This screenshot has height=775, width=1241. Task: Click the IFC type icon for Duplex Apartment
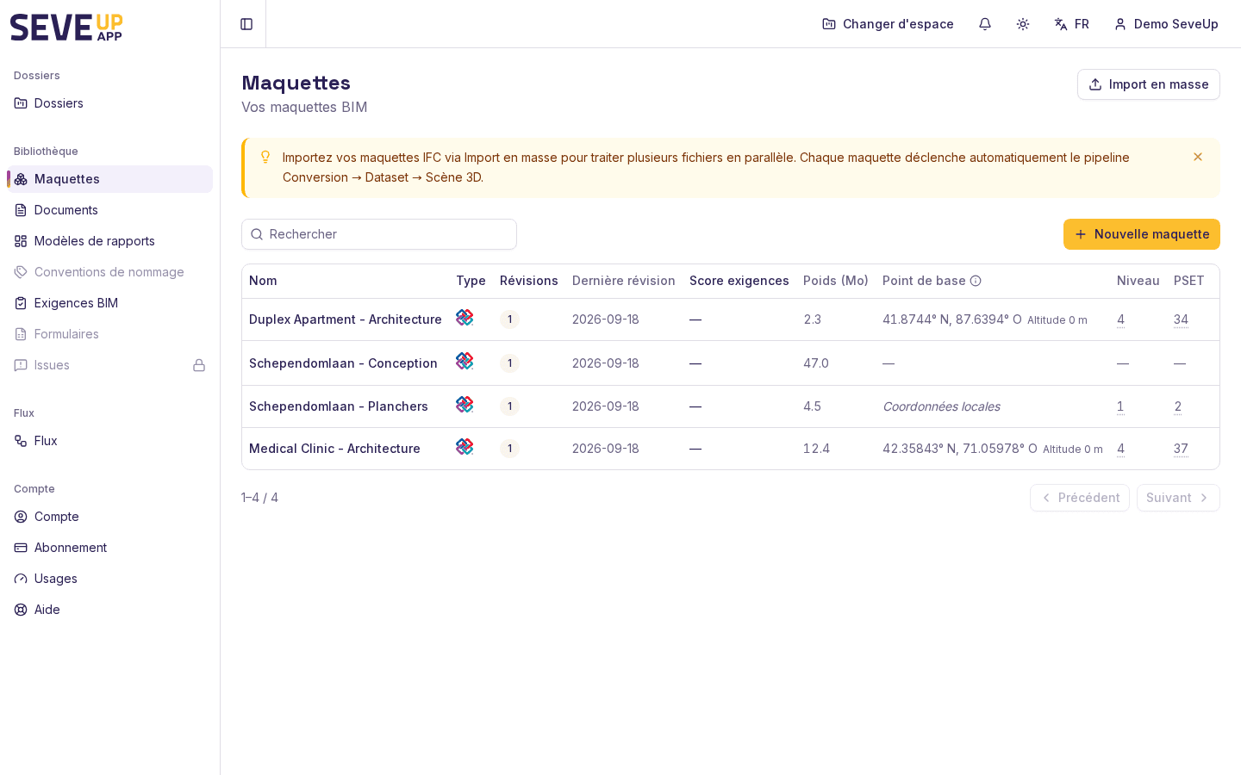(465, 318)
